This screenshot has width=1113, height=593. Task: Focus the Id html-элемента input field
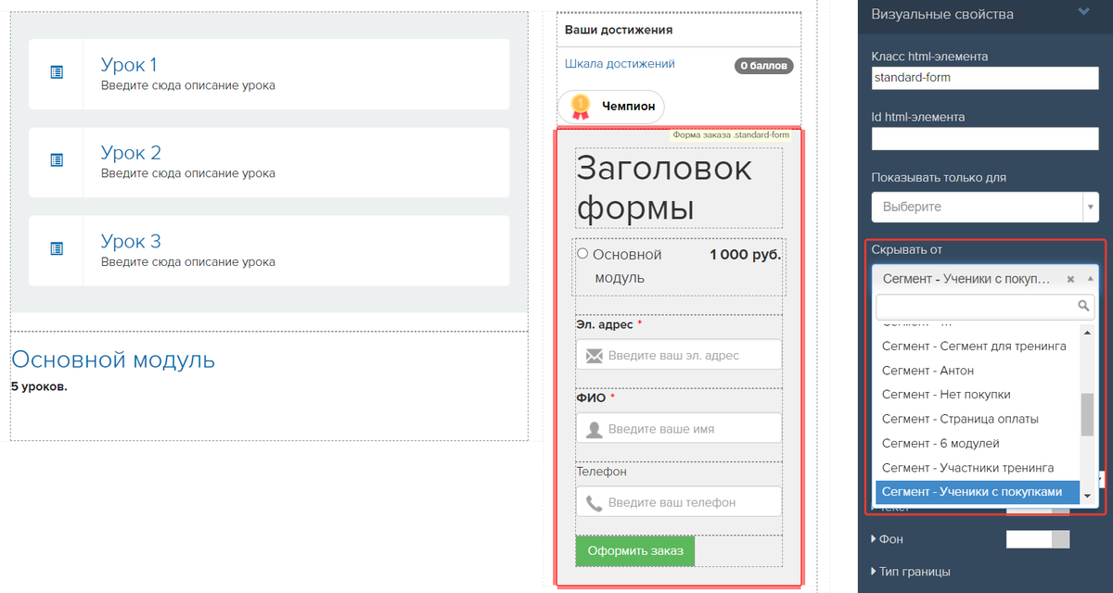coord(985,139)
